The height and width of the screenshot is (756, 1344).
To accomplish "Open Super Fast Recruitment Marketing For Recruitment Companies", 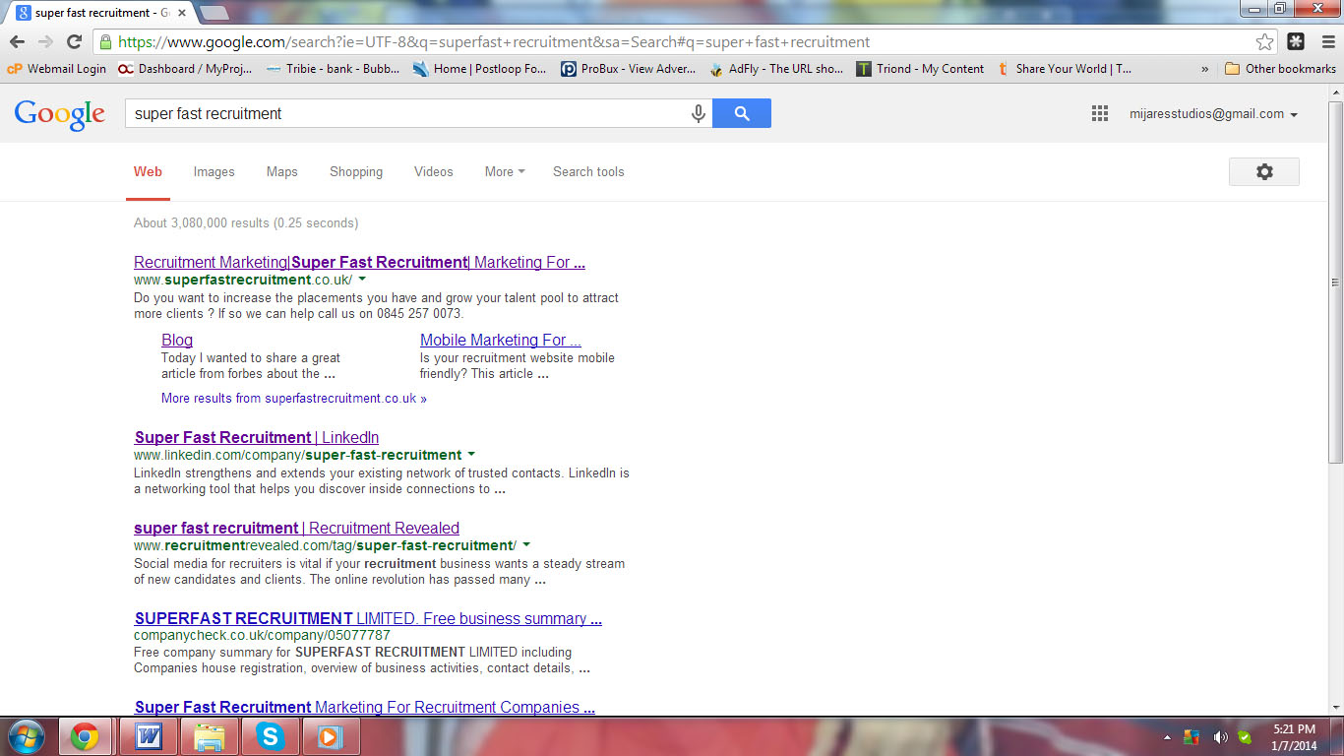I will pos(364,707).
